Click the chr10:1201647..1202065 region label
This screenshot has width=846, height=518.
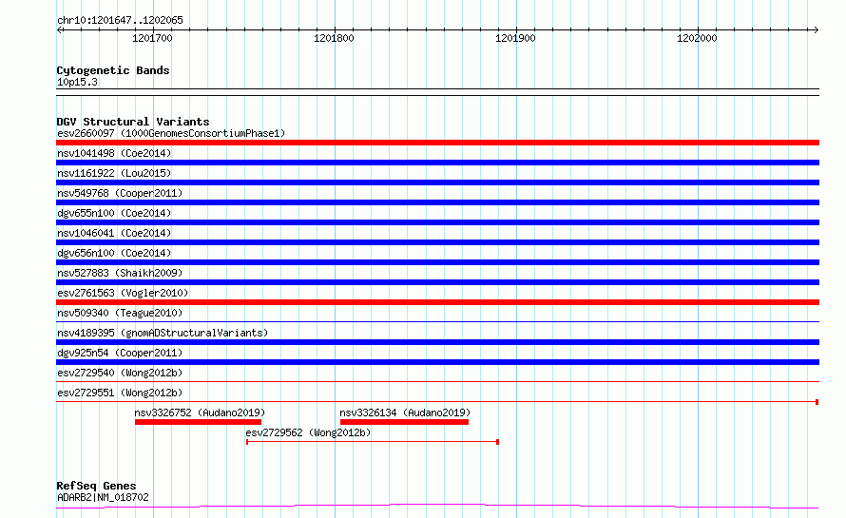(120, 20)
